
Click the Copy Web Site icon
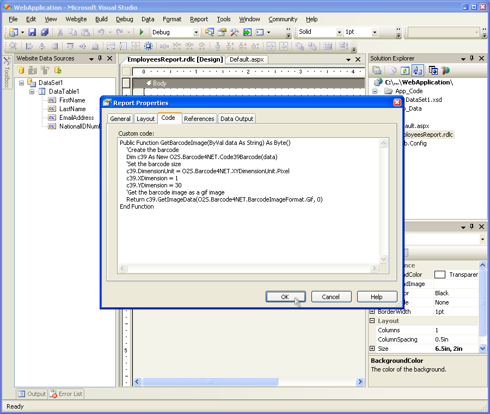[433, 70]
